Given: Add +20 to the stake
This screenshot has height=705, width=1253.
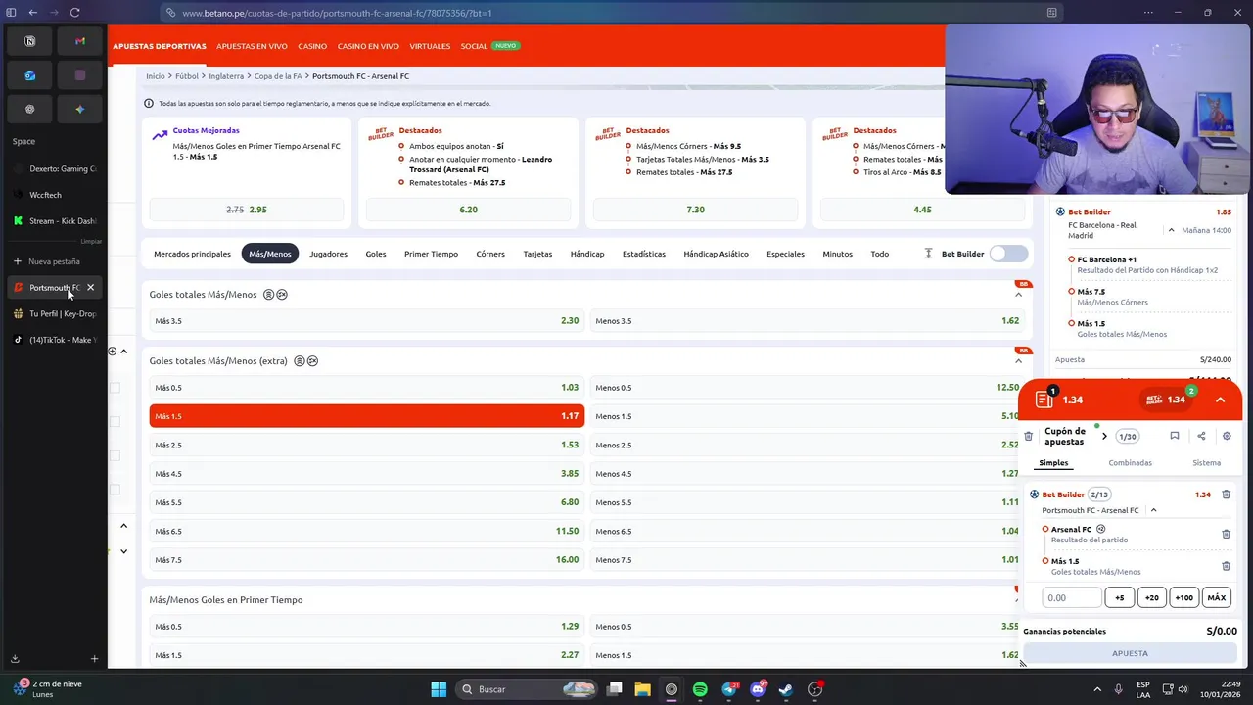Looking at the screenshot, I should (1151, 597).
